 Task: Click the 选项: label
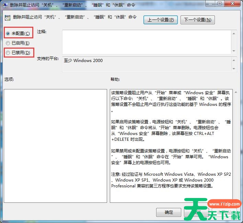9,79
